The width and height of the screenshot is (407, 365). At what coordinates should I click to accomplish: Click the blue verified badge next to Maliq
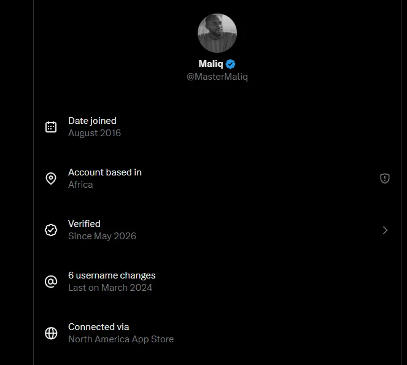point(230,64)
